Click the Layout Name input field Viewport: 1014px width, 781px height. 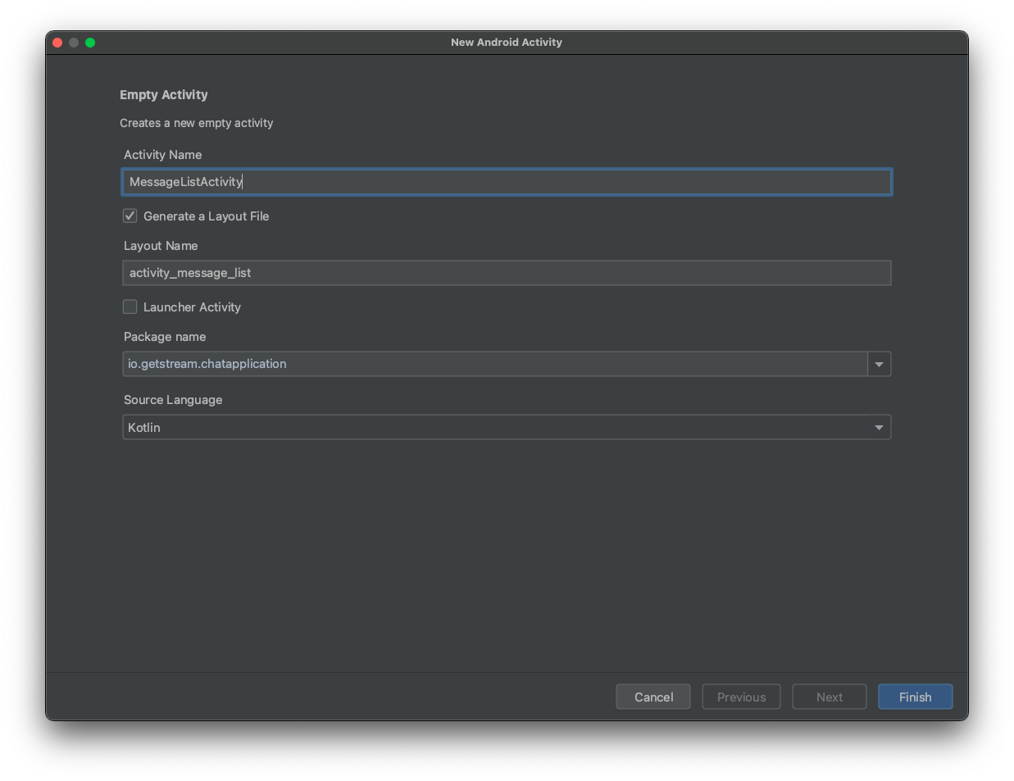507,273
